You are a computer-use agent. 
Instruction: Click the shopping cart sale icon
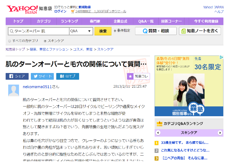[x=73, y=11]
